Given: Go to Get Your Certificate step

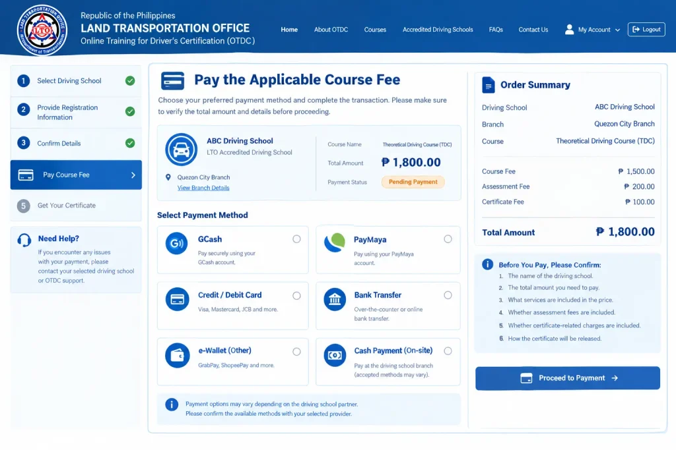Looking at the screenshot, I should pos(76,206).
